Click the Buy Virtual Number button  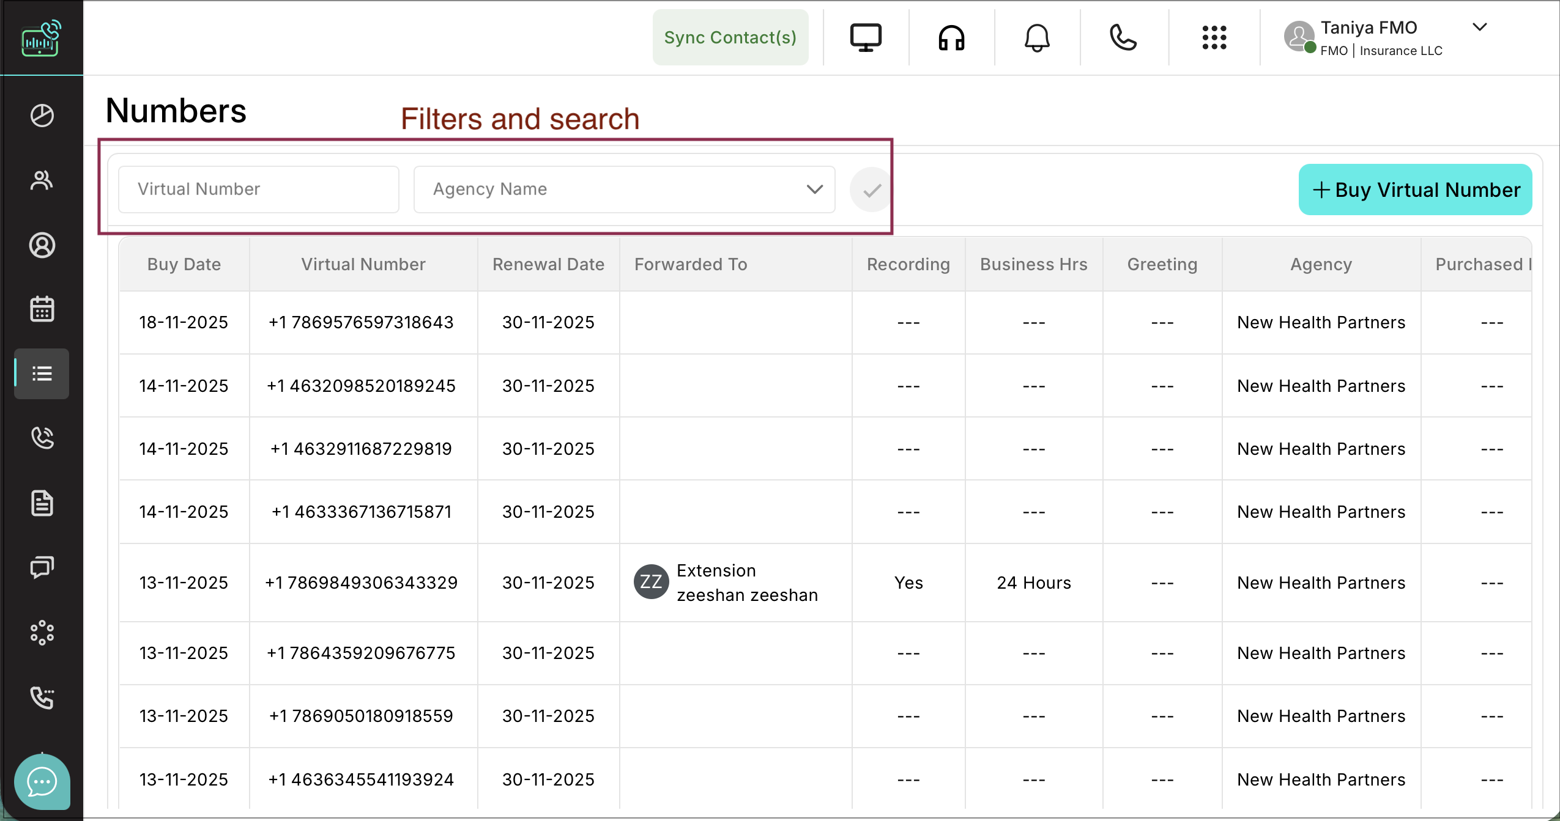click(1414, 190)
